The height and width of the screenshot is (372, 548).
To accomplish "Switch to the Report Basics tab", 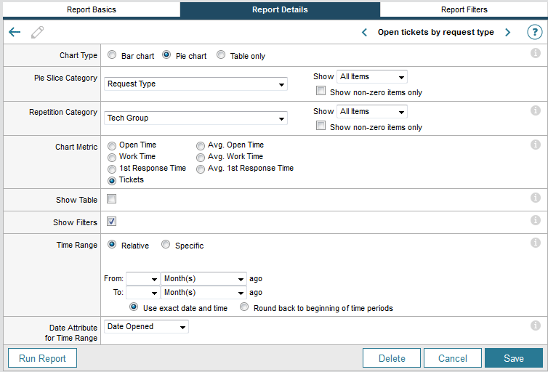I will [x=92, y=9].
